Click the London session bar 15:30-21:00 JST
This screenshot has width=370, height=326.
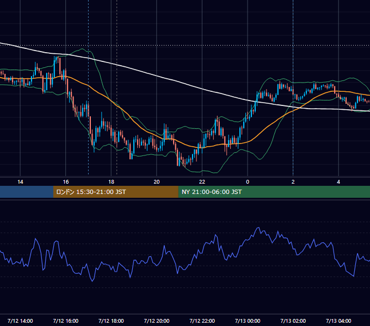(115, 192)
